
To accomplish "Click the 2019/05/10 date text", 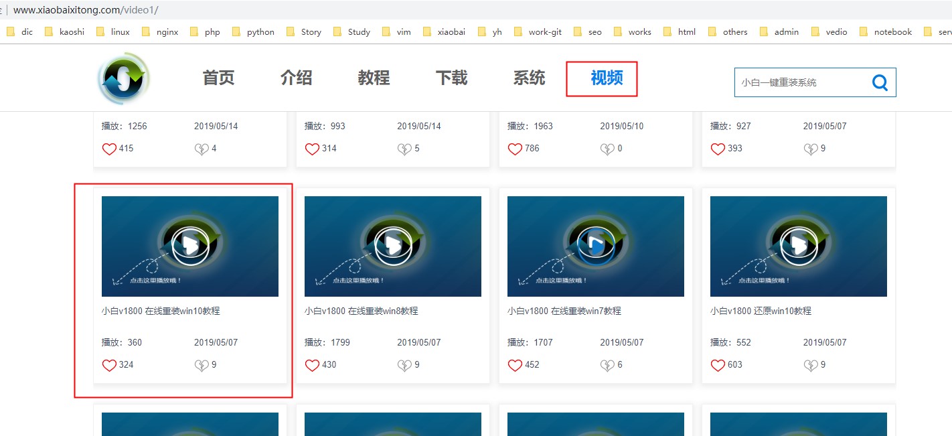I will [x=622, y=126].
